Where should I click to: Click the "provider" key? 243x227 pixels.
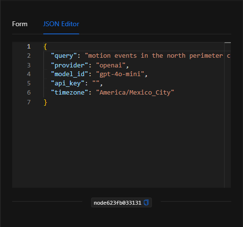click(69, 65)
